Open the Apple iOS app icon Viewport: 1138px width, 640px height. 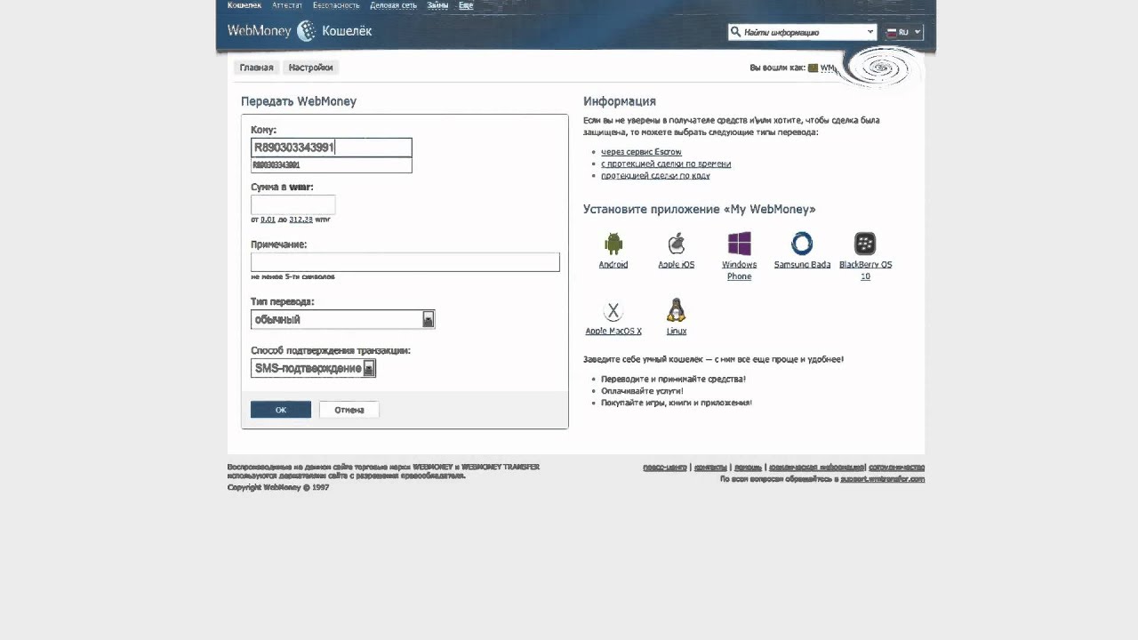pyautogui.click(x=676, y=244)
